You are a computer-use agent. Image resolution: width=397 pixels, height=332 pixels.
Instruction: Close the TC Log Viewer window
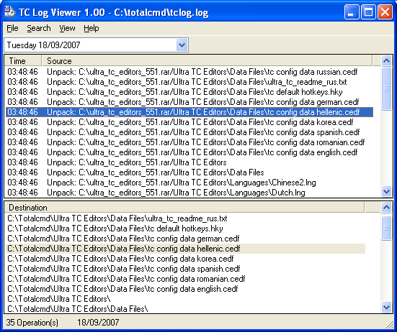click(385, 12)
